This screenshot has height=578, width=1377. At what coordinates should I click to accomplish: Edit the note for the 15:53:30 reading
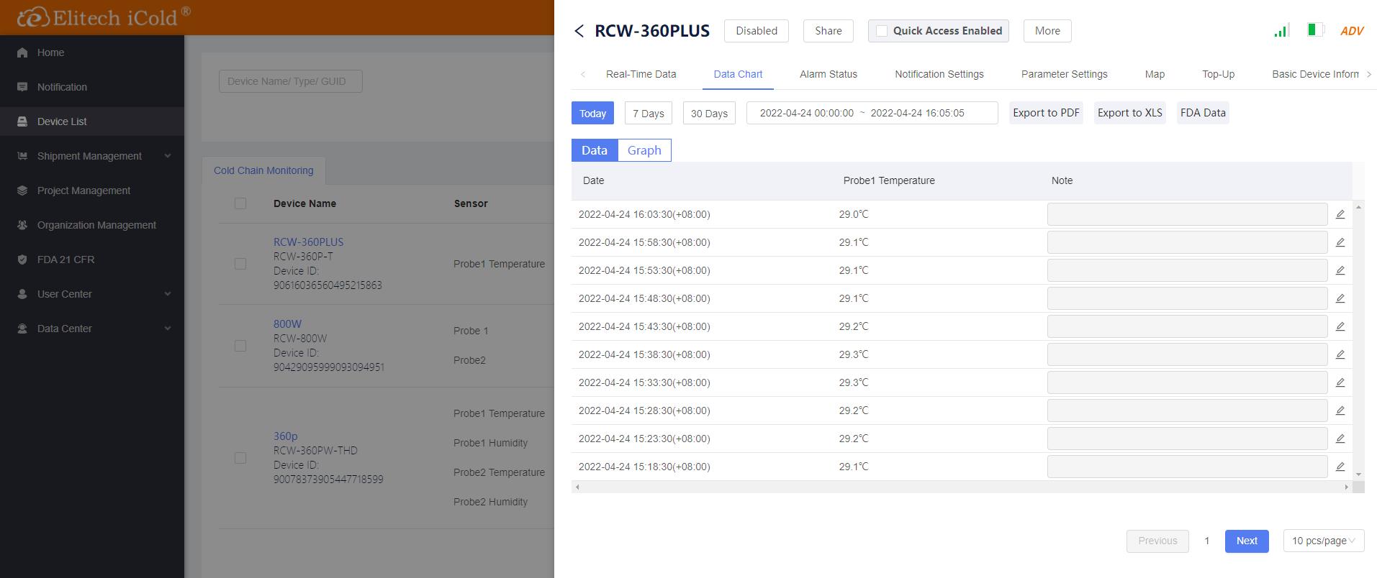(1340, 270)
